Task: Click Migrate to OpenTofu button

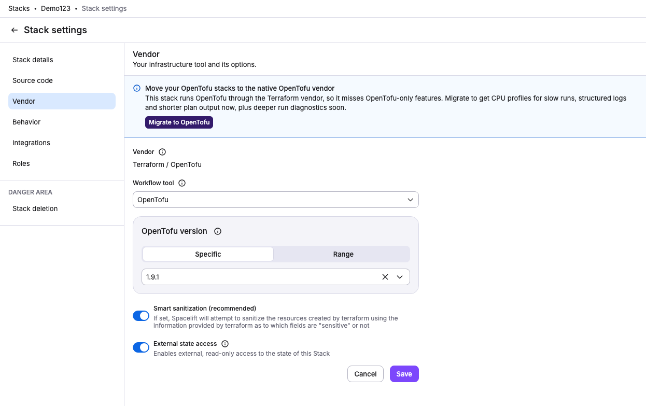Action: coord(179,122)
